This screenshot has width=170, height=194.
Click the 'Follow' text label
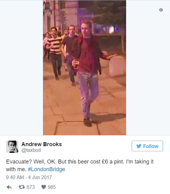[x=151, y=146]
